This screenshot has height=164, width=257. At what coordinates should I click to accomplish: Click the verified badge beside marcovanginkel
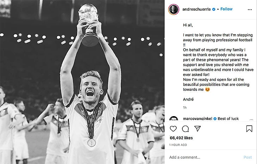click(215, 119)
